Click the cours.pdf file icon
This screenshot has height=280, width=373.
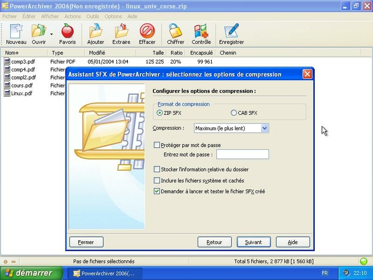click(7, 85)
